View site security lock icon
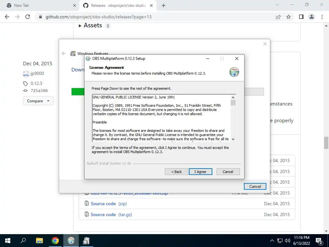 tap(40, 17)
